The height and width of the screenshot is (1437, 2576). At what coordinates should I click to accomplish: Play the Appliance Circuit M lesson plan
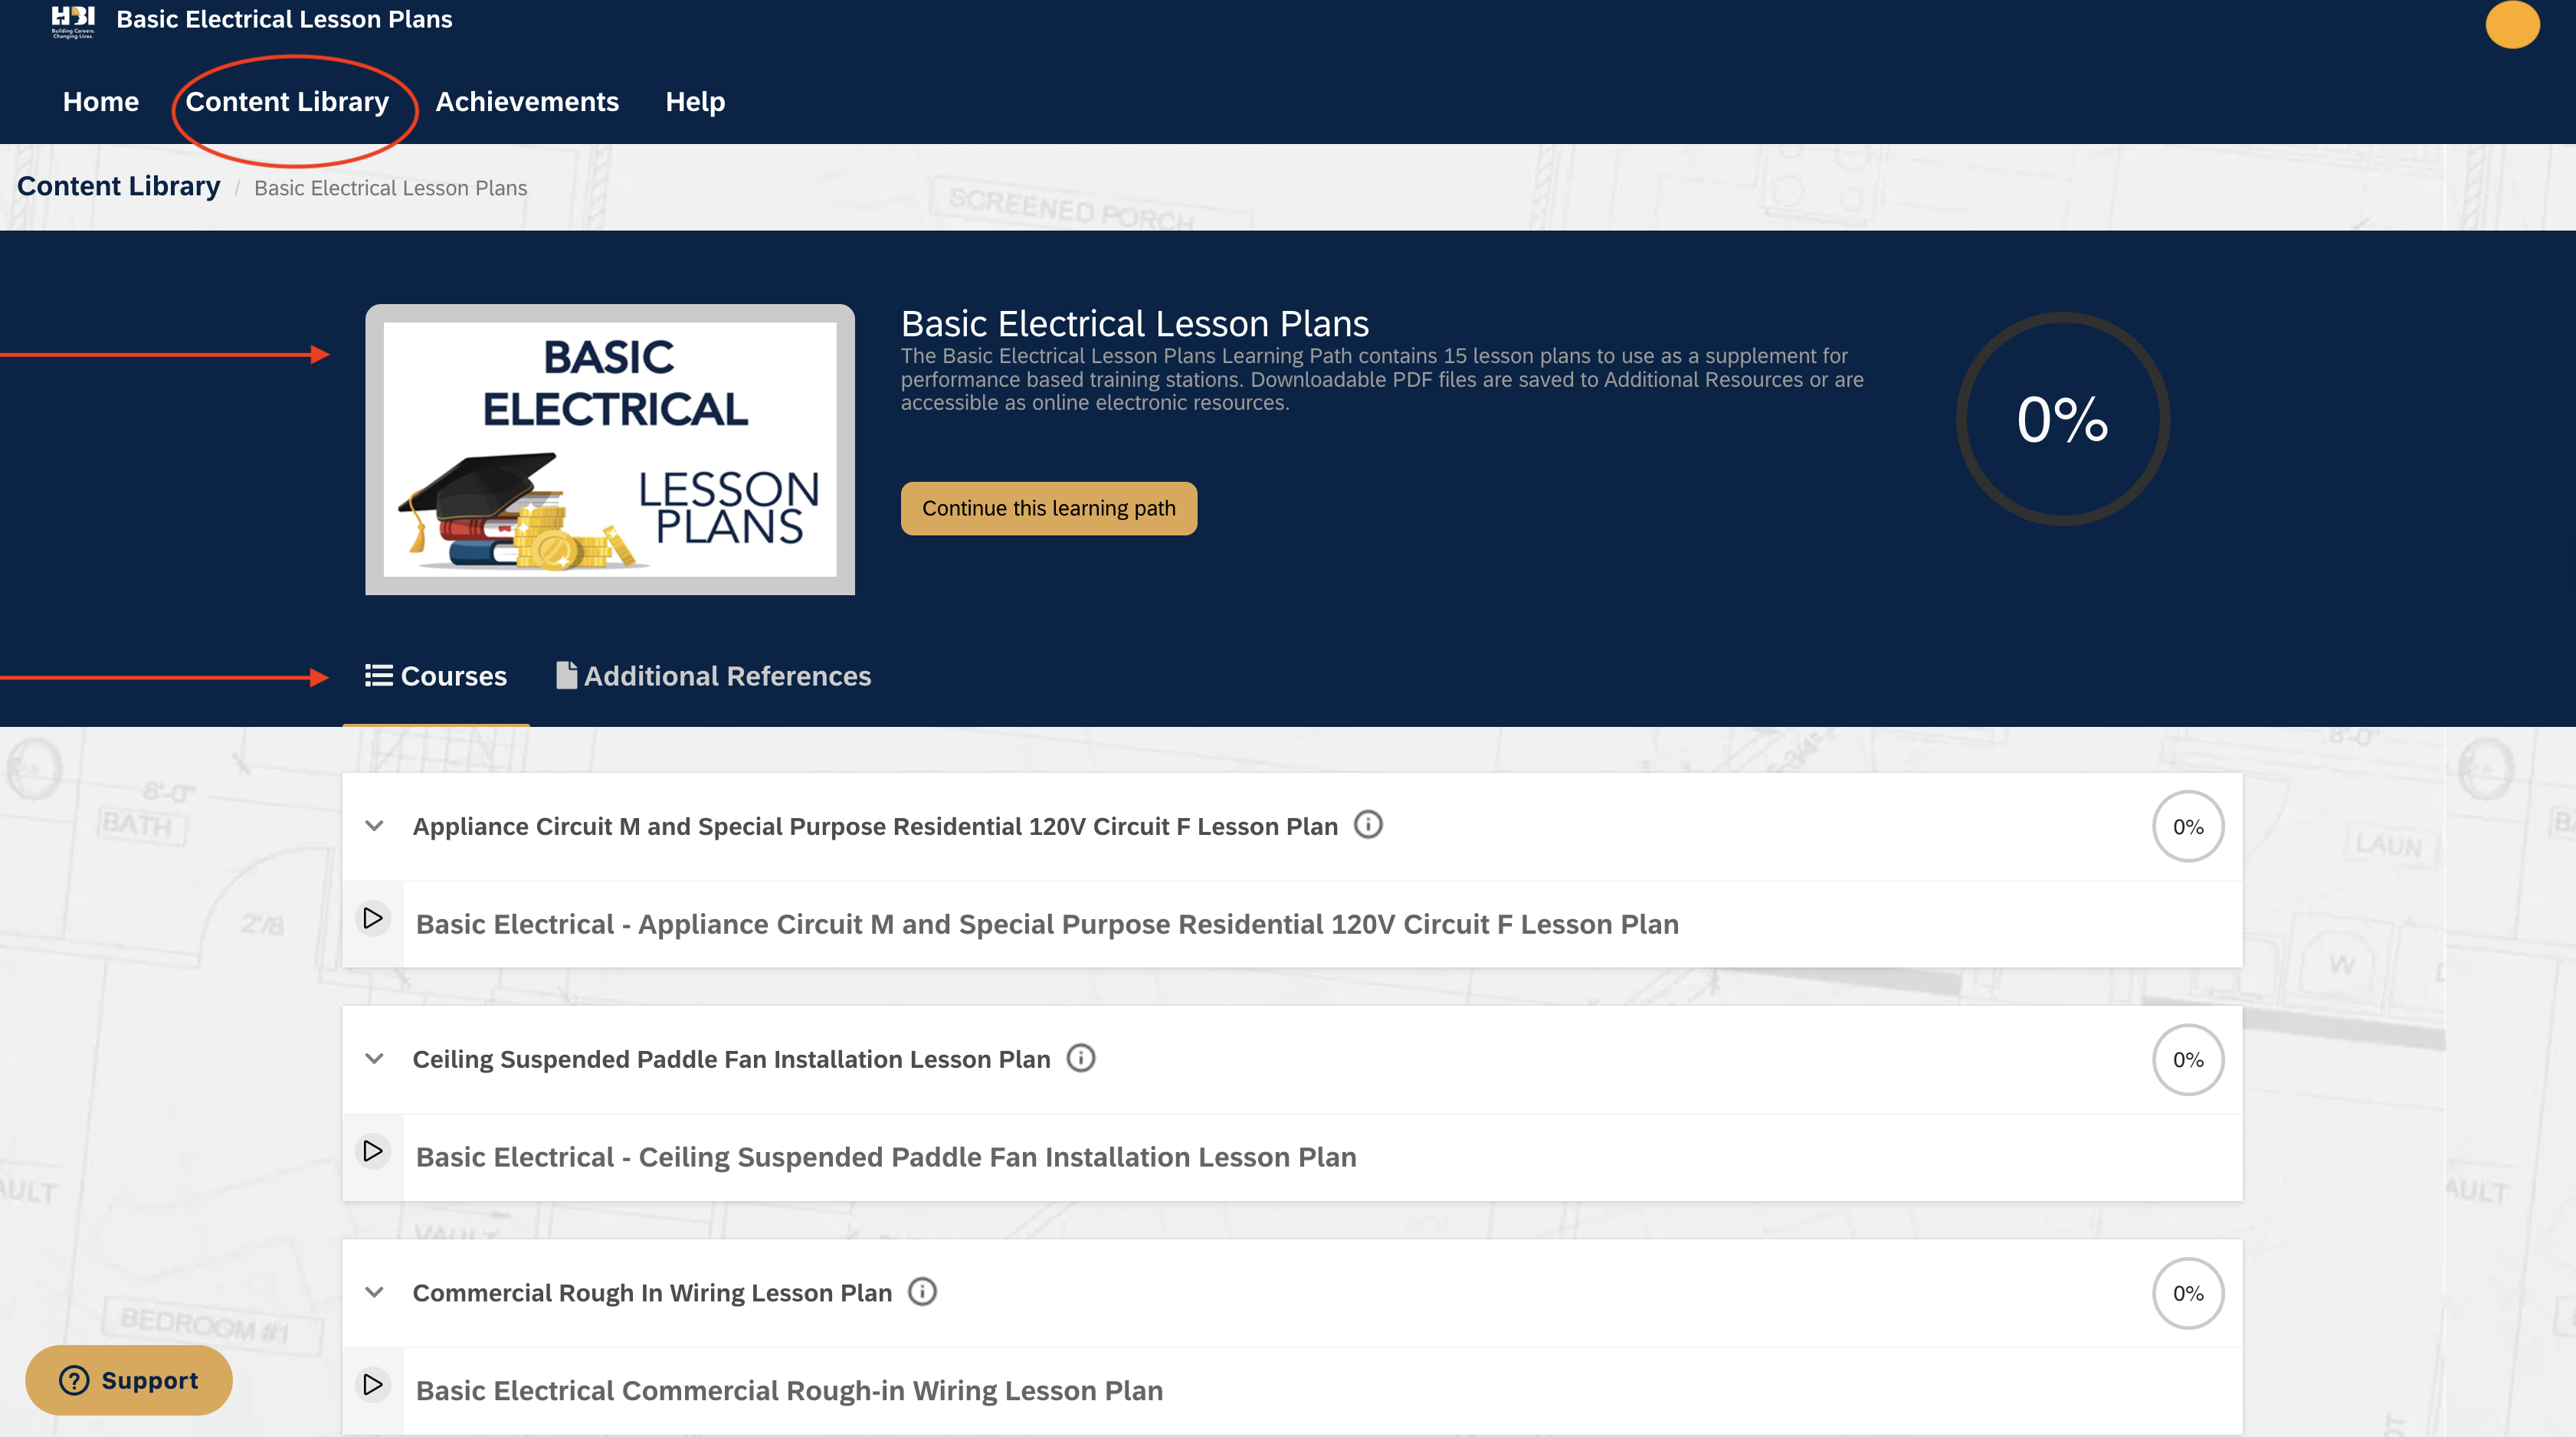(373, 919)
